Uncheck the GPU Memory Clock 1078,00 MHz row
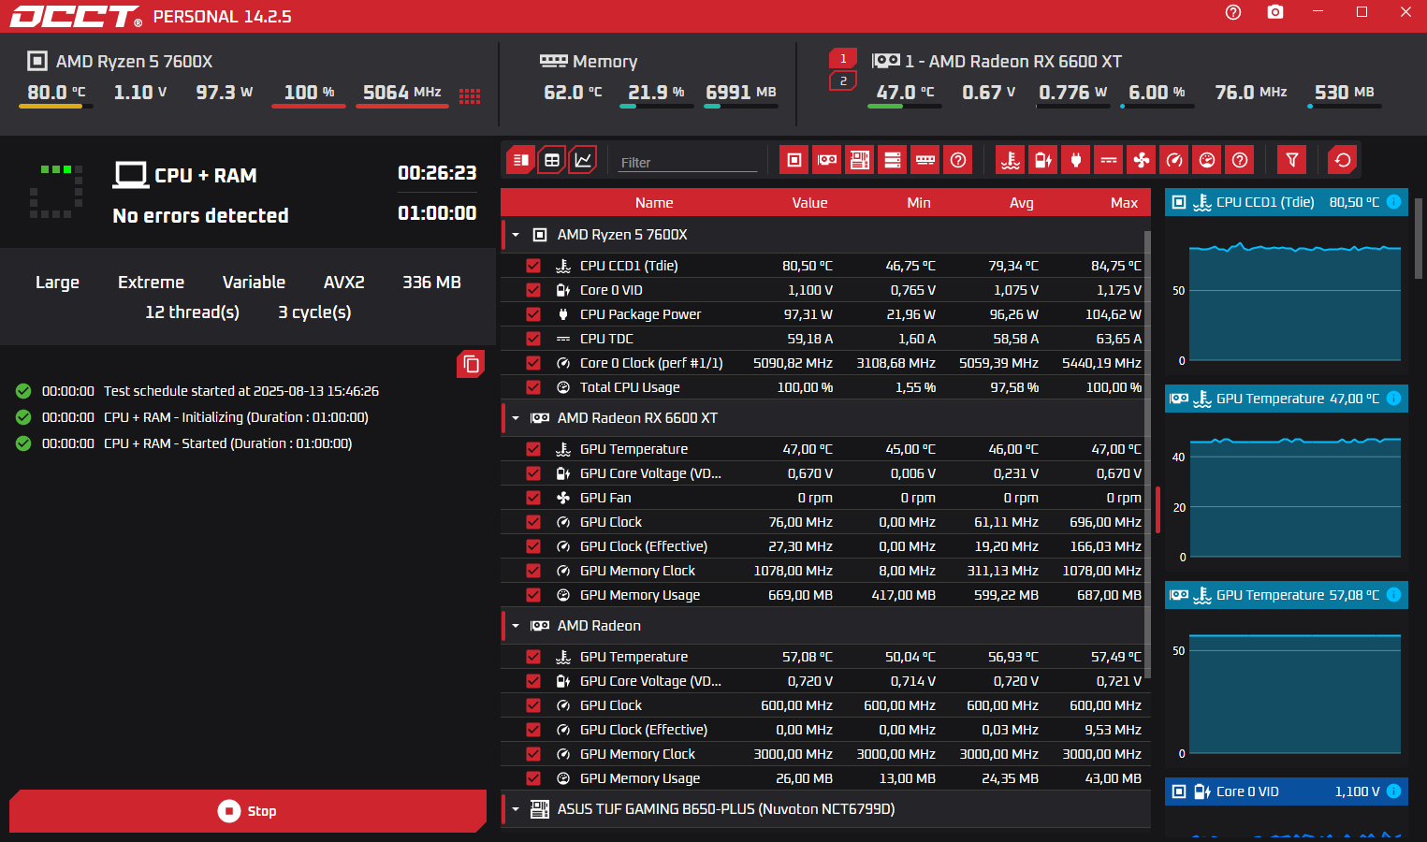1427x842 pixels. point(533,571)
